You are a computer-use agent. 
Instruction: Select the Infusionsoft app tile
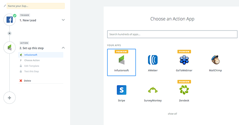click(x=122, y=62)
